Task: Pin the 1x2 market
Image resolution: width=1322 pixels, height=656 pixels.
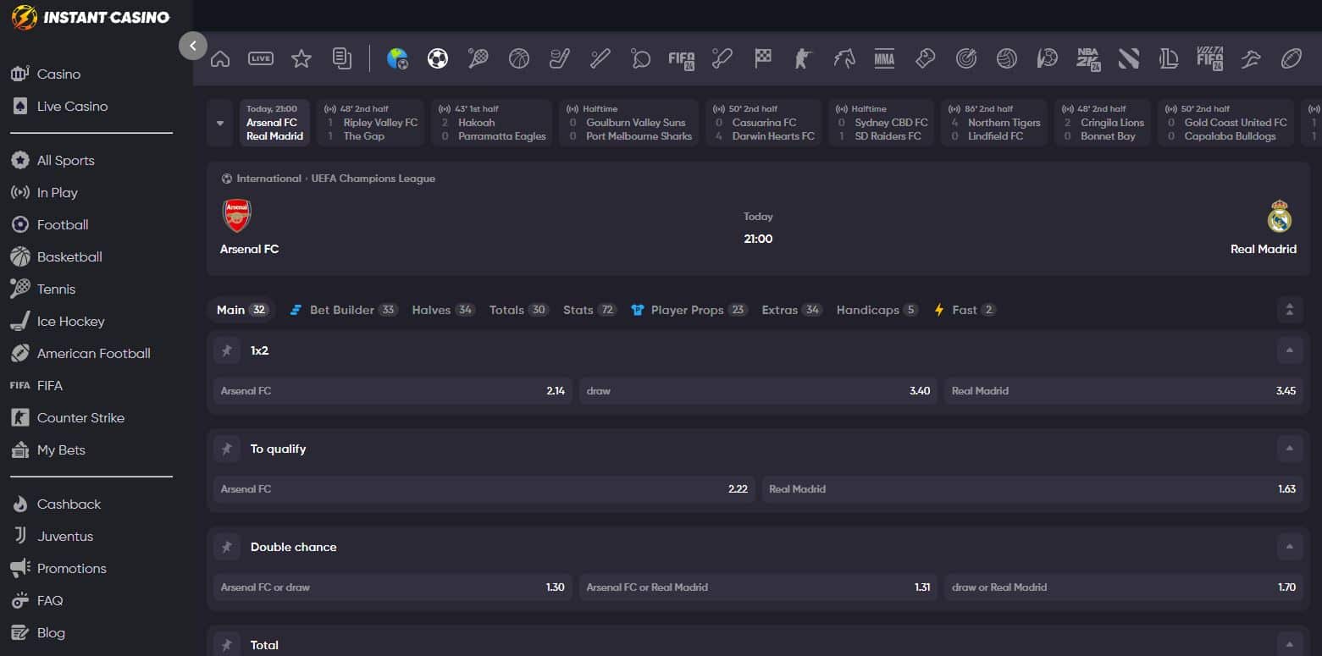Action: tap(227, 350)
